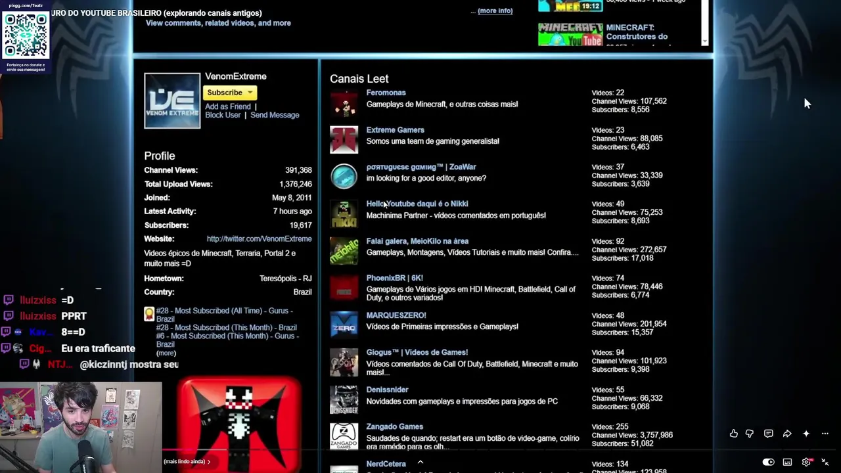The width and height of the screenshot is (841, 473).
Task: Click the QR code in the corner
Action: [26, 35]
